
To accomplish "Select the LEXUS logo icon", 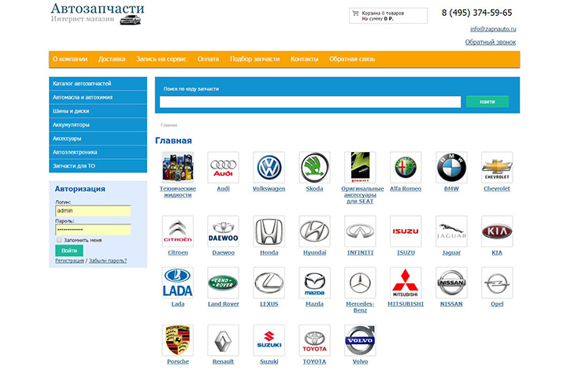I will 269,283.
